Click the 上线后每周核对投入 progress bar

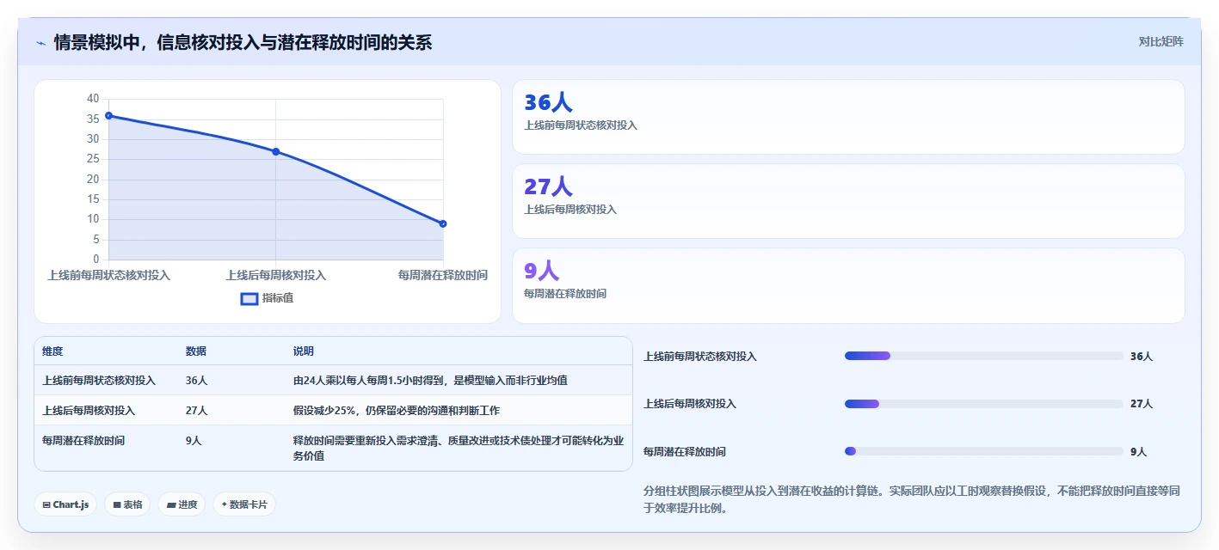click(984, 403)
